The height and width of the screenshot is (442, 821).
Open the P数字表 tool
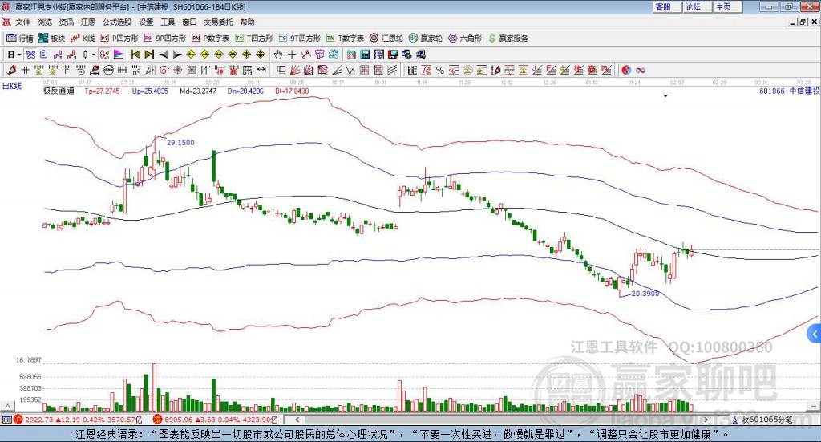point(211,39)
